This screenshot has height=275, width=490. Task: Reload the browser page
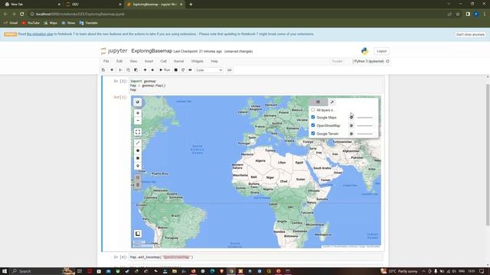22,14
